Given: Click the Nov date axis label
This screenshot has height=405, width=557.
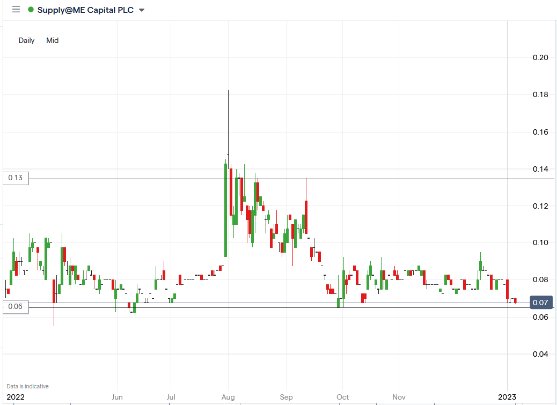Looking at the screenshot, I should point(399,397).
